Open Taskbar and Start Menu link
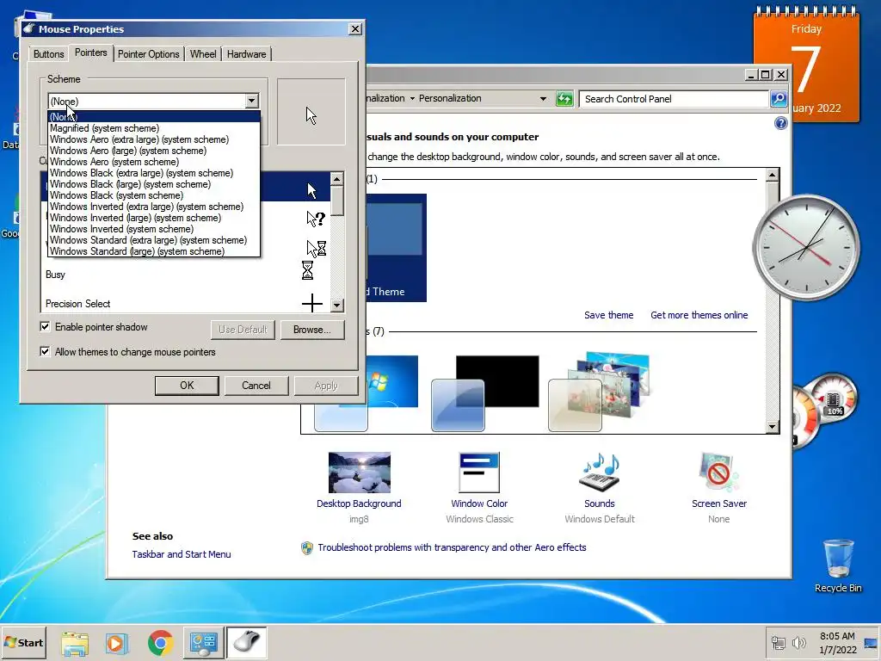Screen dimensions: 881x661 [182, 554]
